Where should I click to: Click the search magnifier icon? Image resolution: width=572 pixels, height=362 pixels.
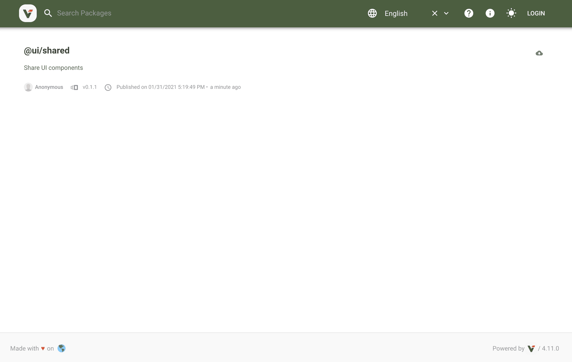click(x=48, y=13)
